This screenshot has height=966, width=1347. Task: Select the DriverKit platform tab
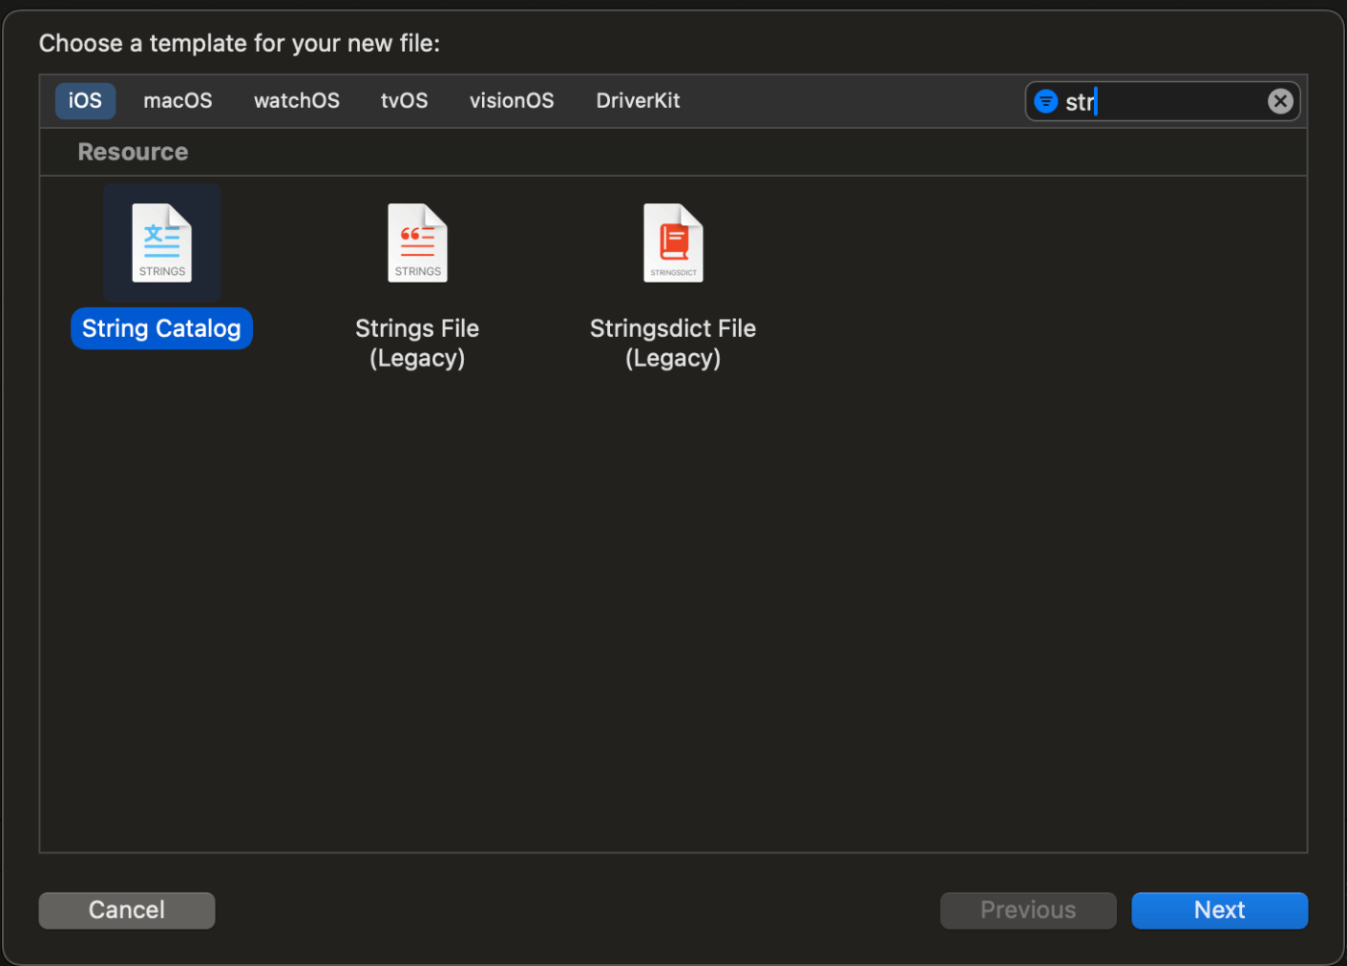tap(638, 101)
